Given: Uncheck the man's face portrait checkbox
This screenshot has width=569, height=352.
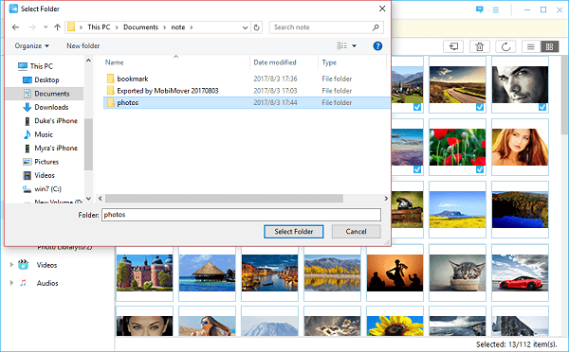Looking at the screenshot, I should click(x=542, y=107).
